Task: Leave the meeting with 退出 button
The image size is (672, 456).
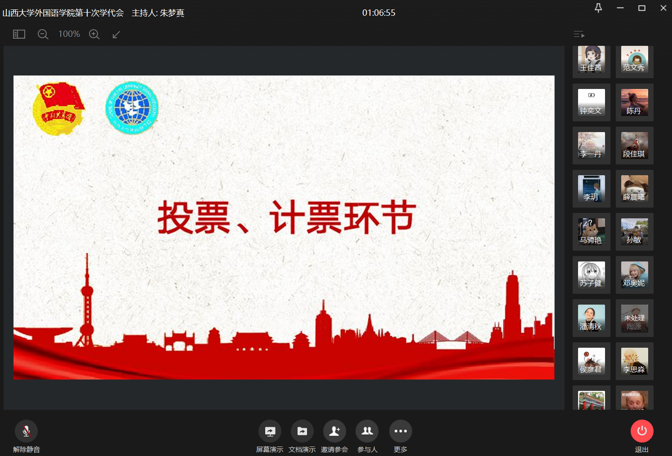Action: pos(641,431)
